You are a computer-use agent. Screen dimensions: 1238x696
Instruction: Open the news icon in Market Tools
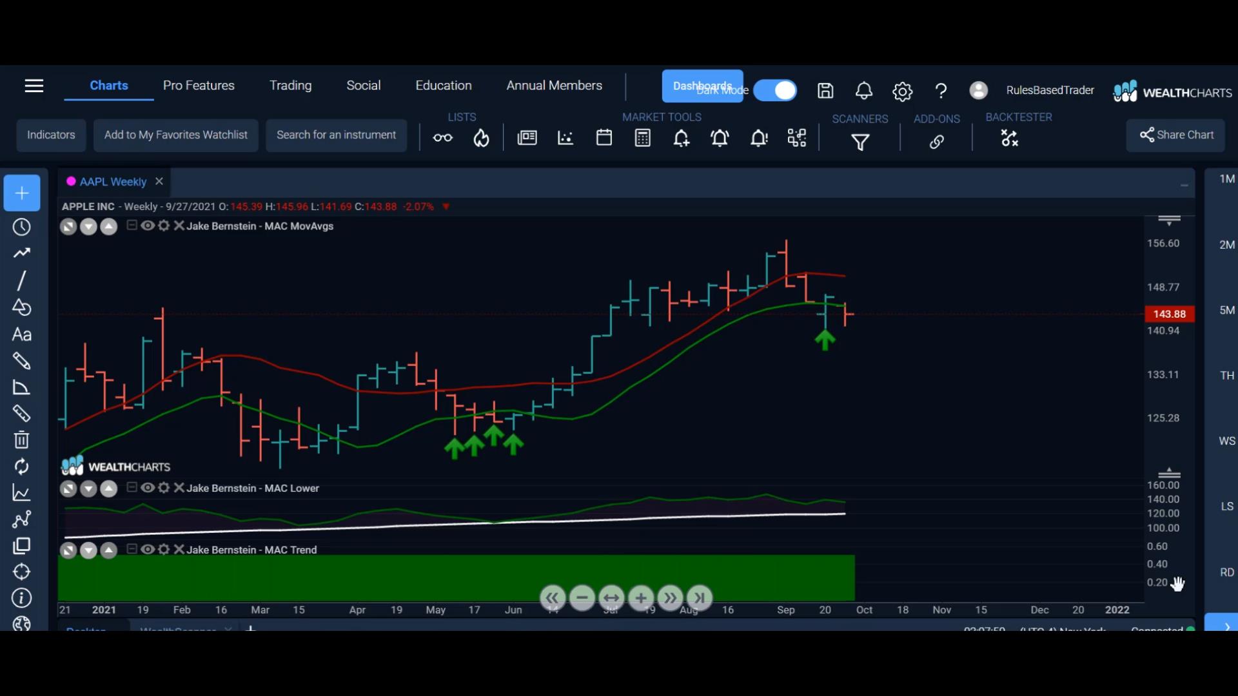click(527, 138)
